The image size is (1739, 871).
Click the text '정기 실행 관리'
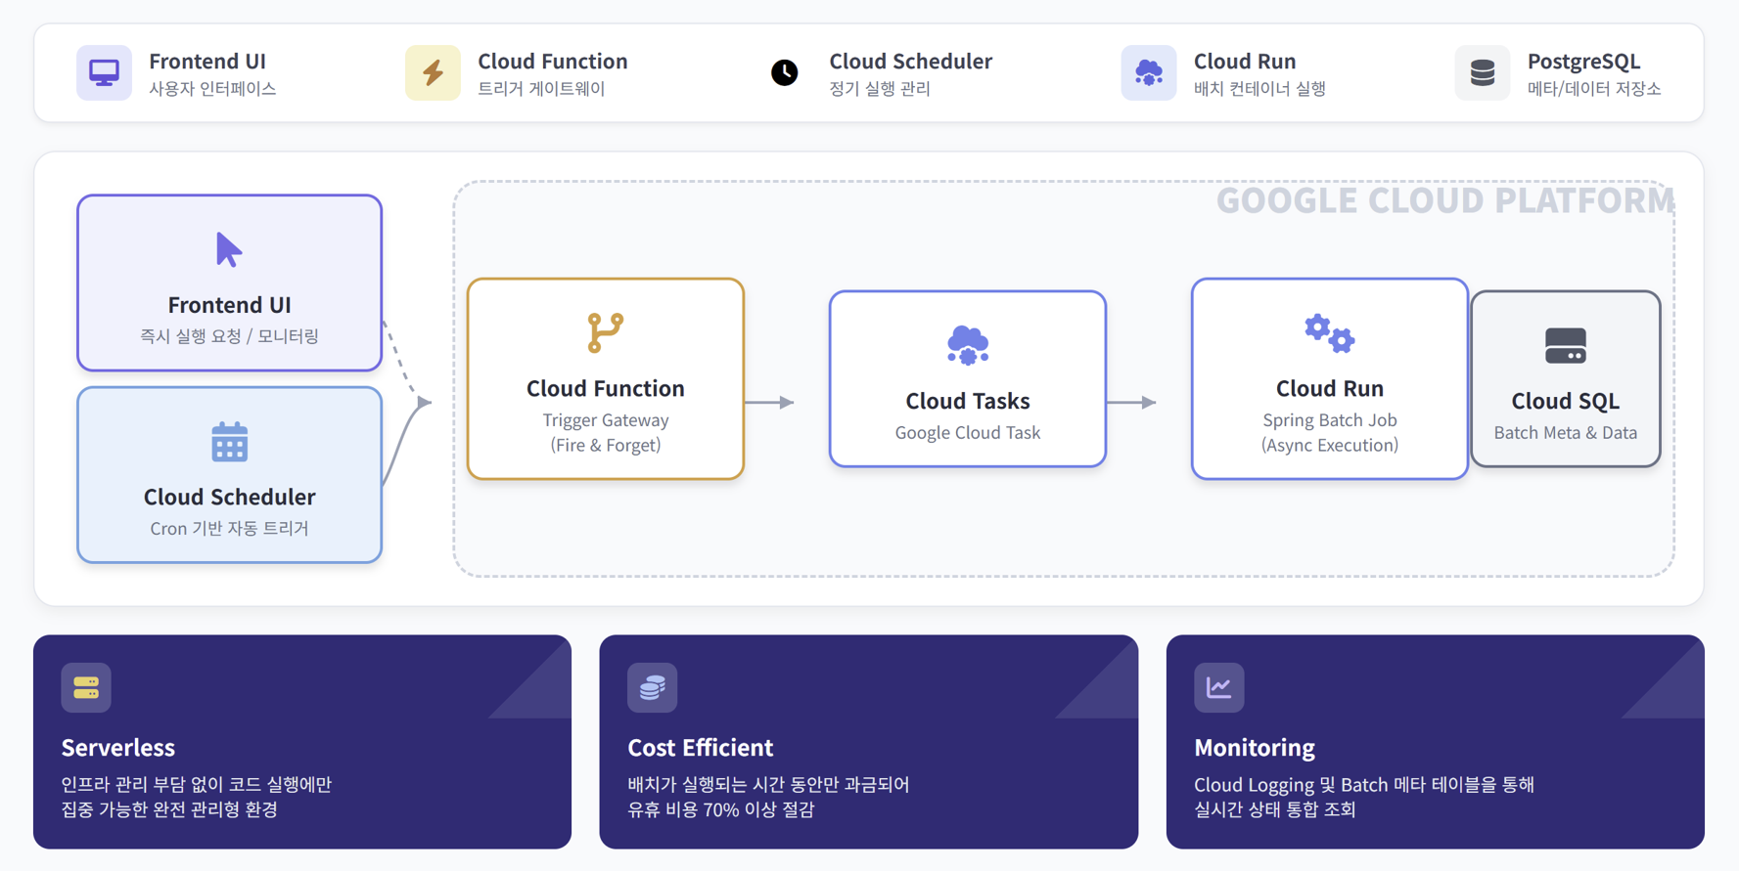tap(879, 88)
